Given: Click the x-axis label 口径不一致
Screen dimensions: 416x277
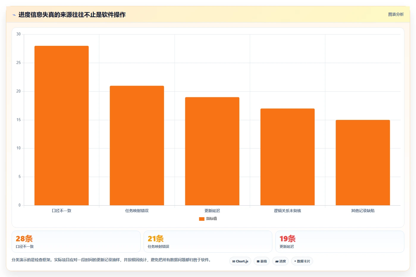Looking at the screenshot, I should [62, 211].
